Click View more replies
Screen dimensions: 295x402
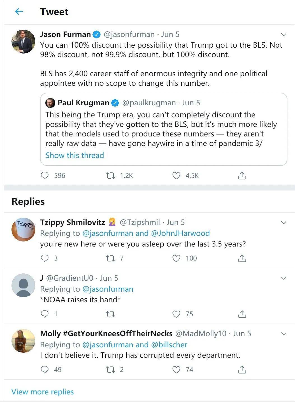pos(43,392)
